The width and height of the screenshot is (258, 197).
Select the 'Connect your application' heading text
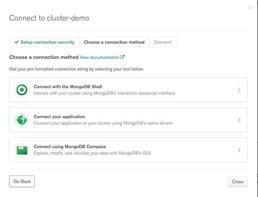[x=59, y=117]
